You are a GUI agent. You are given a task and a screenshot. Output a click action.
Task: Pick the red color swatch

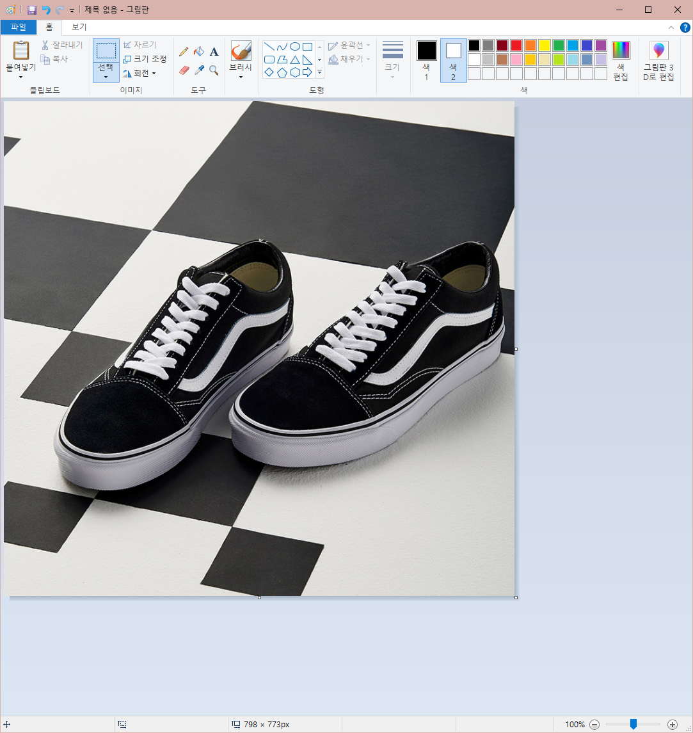coord(516,45)
